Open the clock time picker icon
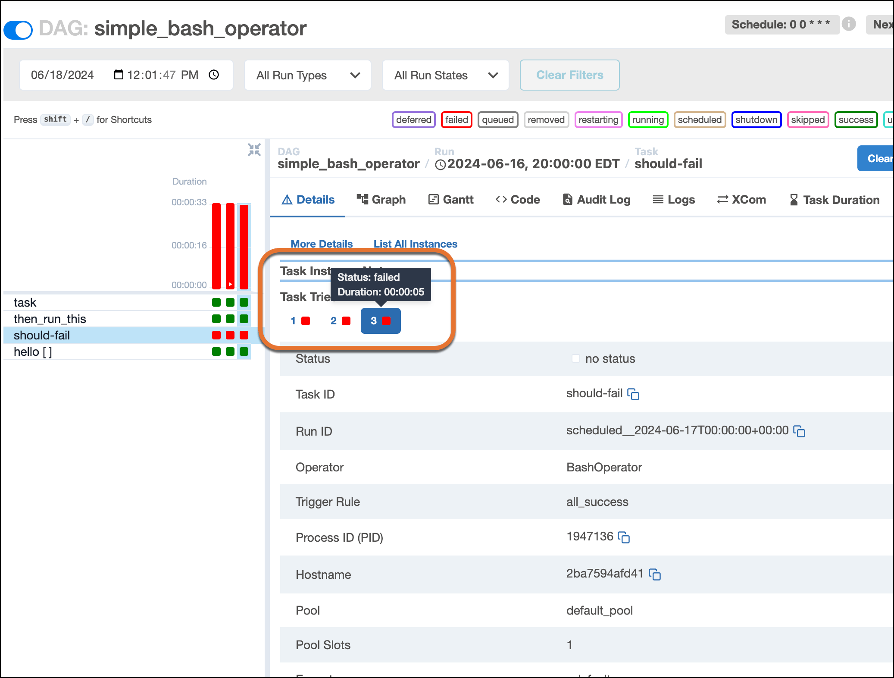The height and width of the screenshot is (678, 894). [214, 75]
